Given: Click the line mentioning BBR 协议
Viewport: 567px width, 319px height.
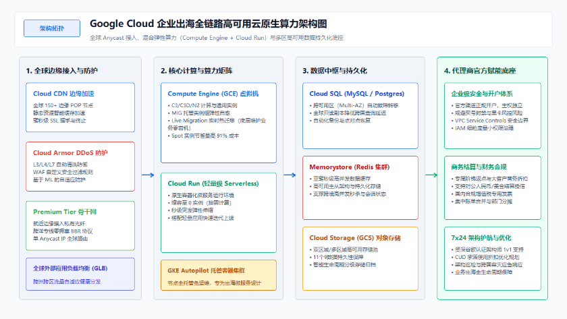Looking at the screenshot, I should 63,231.
